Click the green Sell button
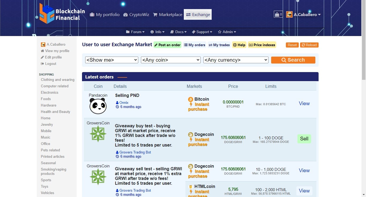The image size is (366, 197). (x=304, y=139)
